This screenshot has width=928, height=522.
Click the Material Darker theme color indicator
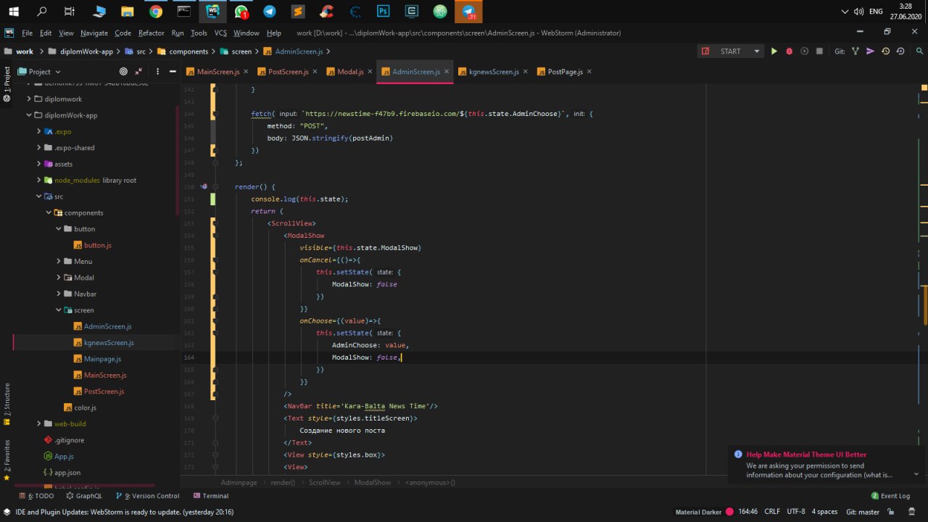[x=729, y=512]
